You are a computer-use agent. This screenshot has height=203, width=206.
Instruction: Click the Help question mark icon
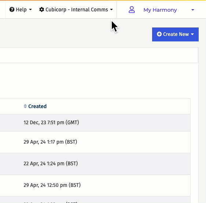12,10
